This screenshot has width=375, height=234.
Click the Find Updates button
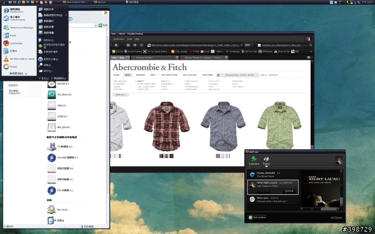click(257, 217)
